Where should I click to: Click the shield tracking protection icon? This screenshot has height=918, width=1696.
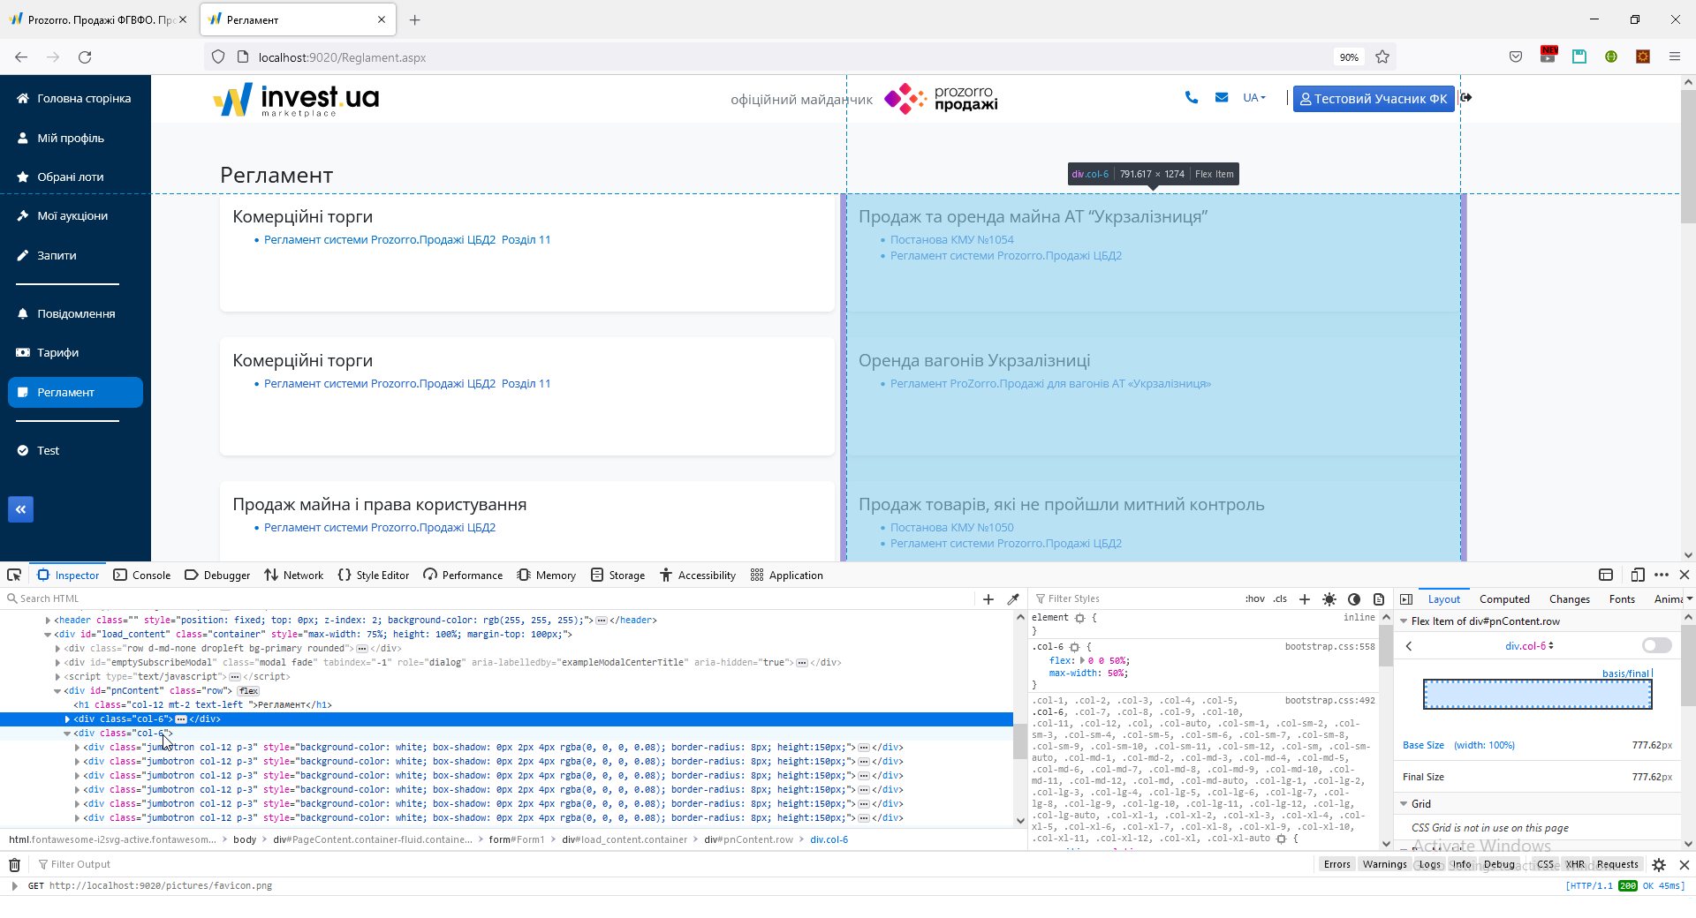click(218, 57)
